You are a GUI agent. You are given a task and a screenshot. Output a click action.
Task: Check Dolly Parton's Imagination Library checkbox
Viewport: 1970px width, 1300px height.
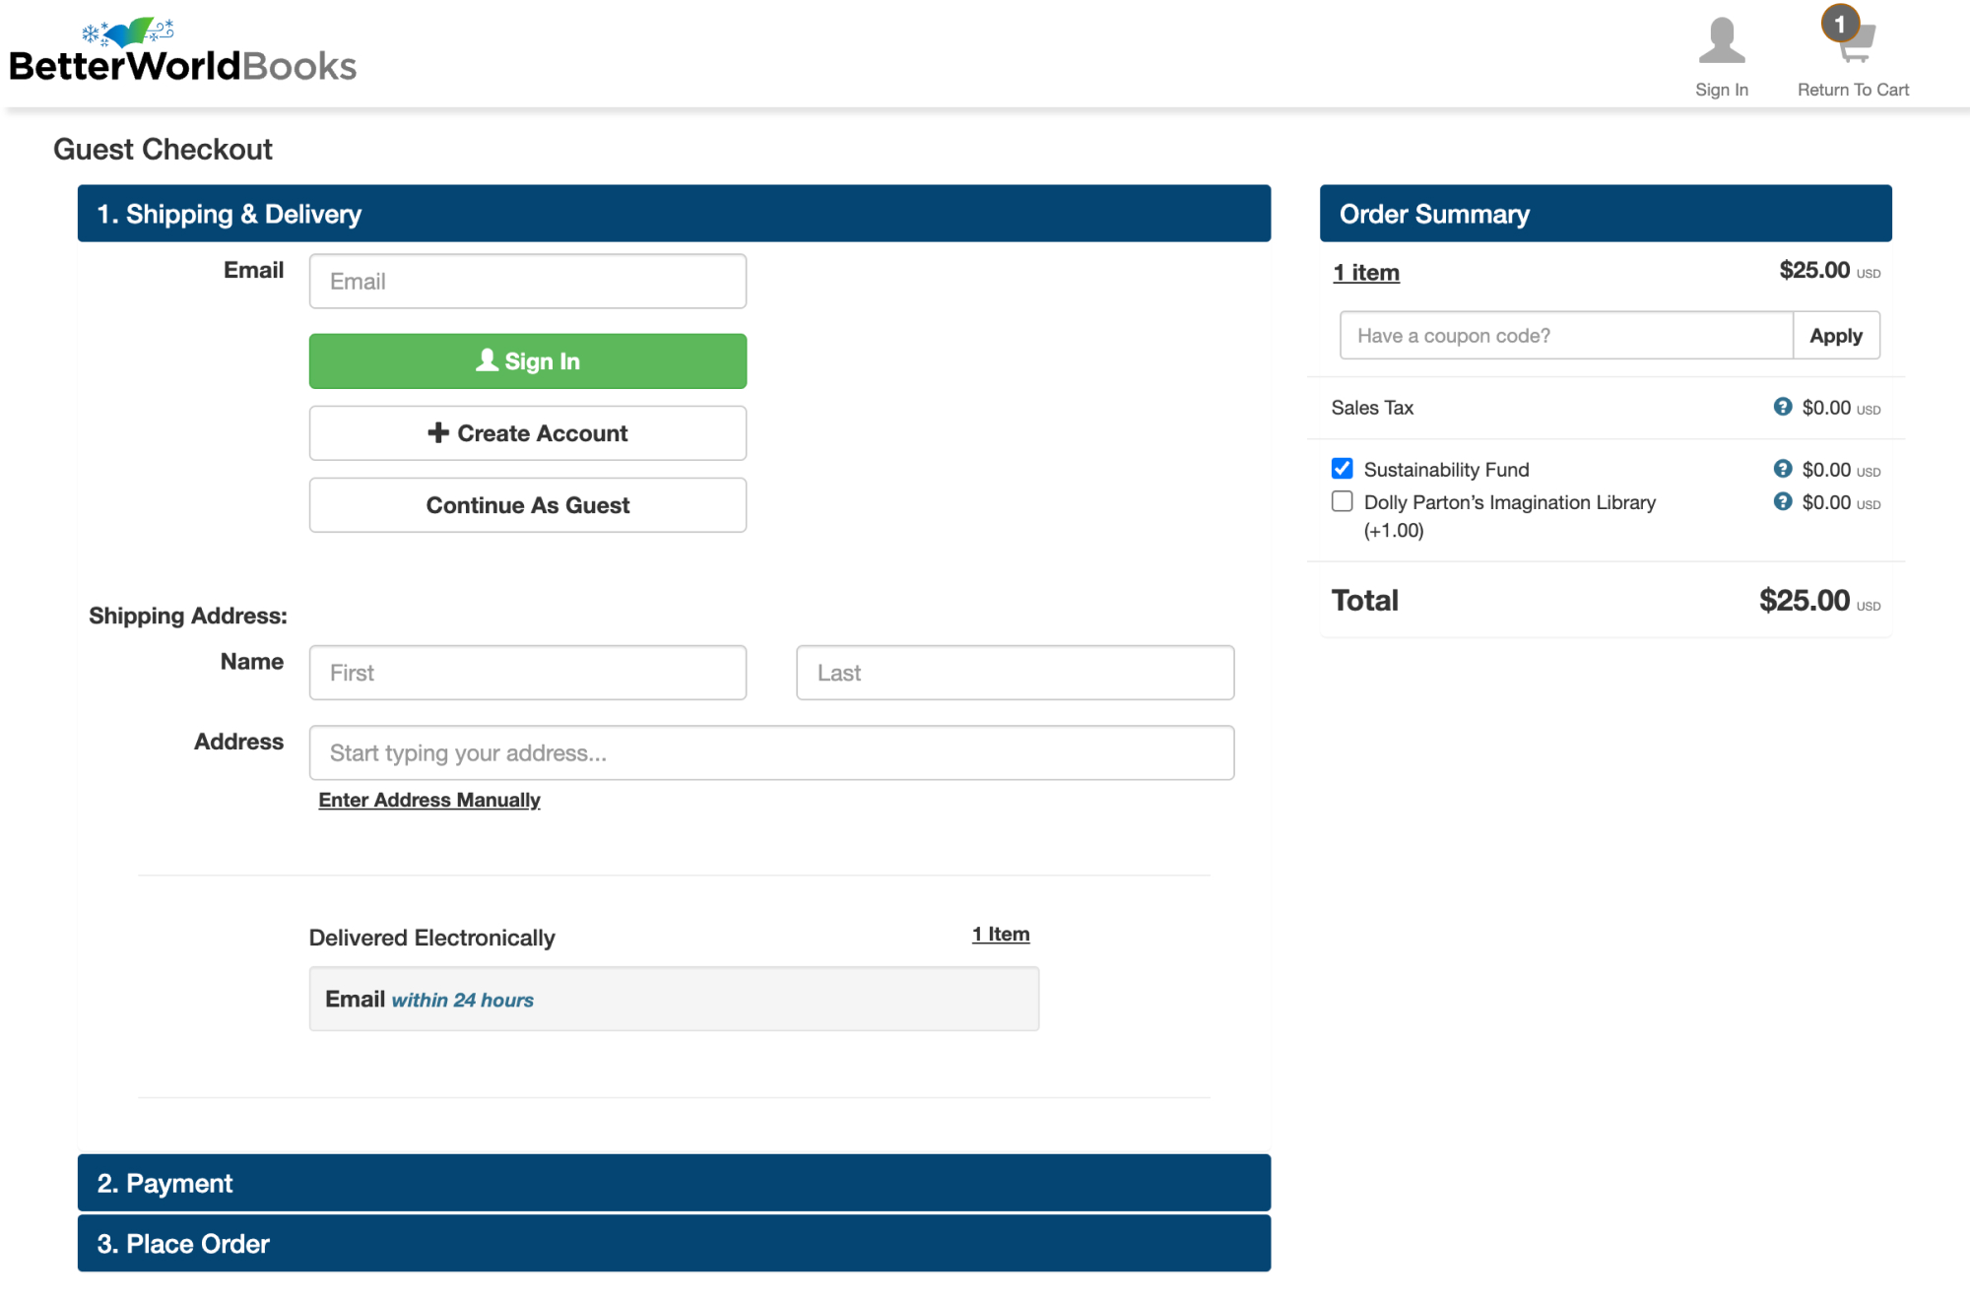(x=1342, y=501)
